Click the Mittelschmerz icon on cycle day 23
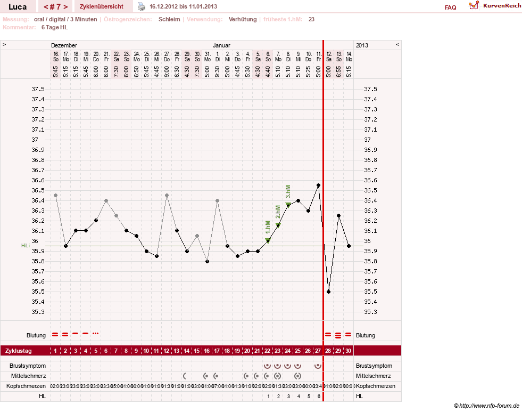The image size is (522, 412). (277, 376)
